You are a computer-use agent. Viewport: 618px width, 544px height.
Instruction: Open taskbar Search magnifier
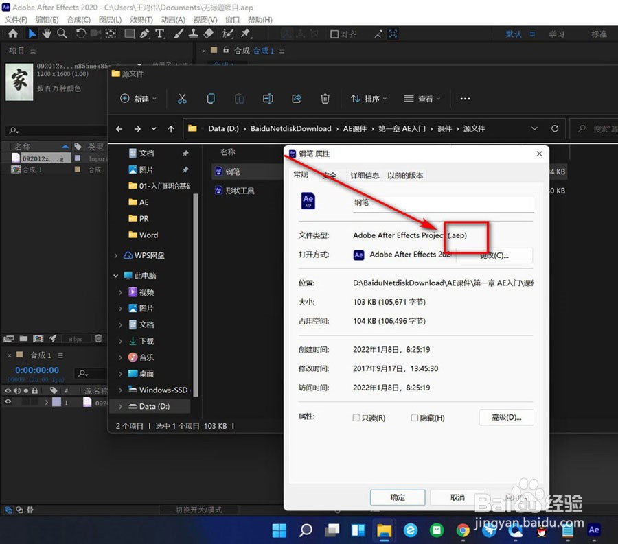click(306, 530)
